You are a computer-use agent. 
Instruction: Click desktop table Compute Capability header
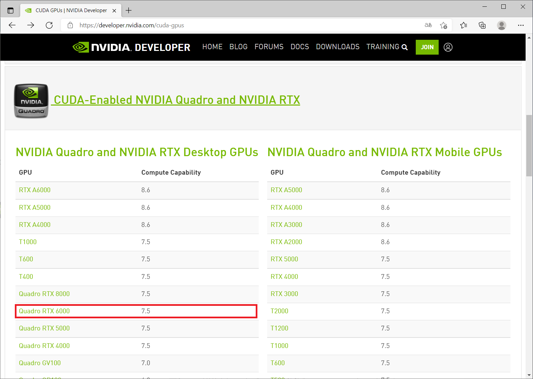pyautogui.click(x=171, y=172)
